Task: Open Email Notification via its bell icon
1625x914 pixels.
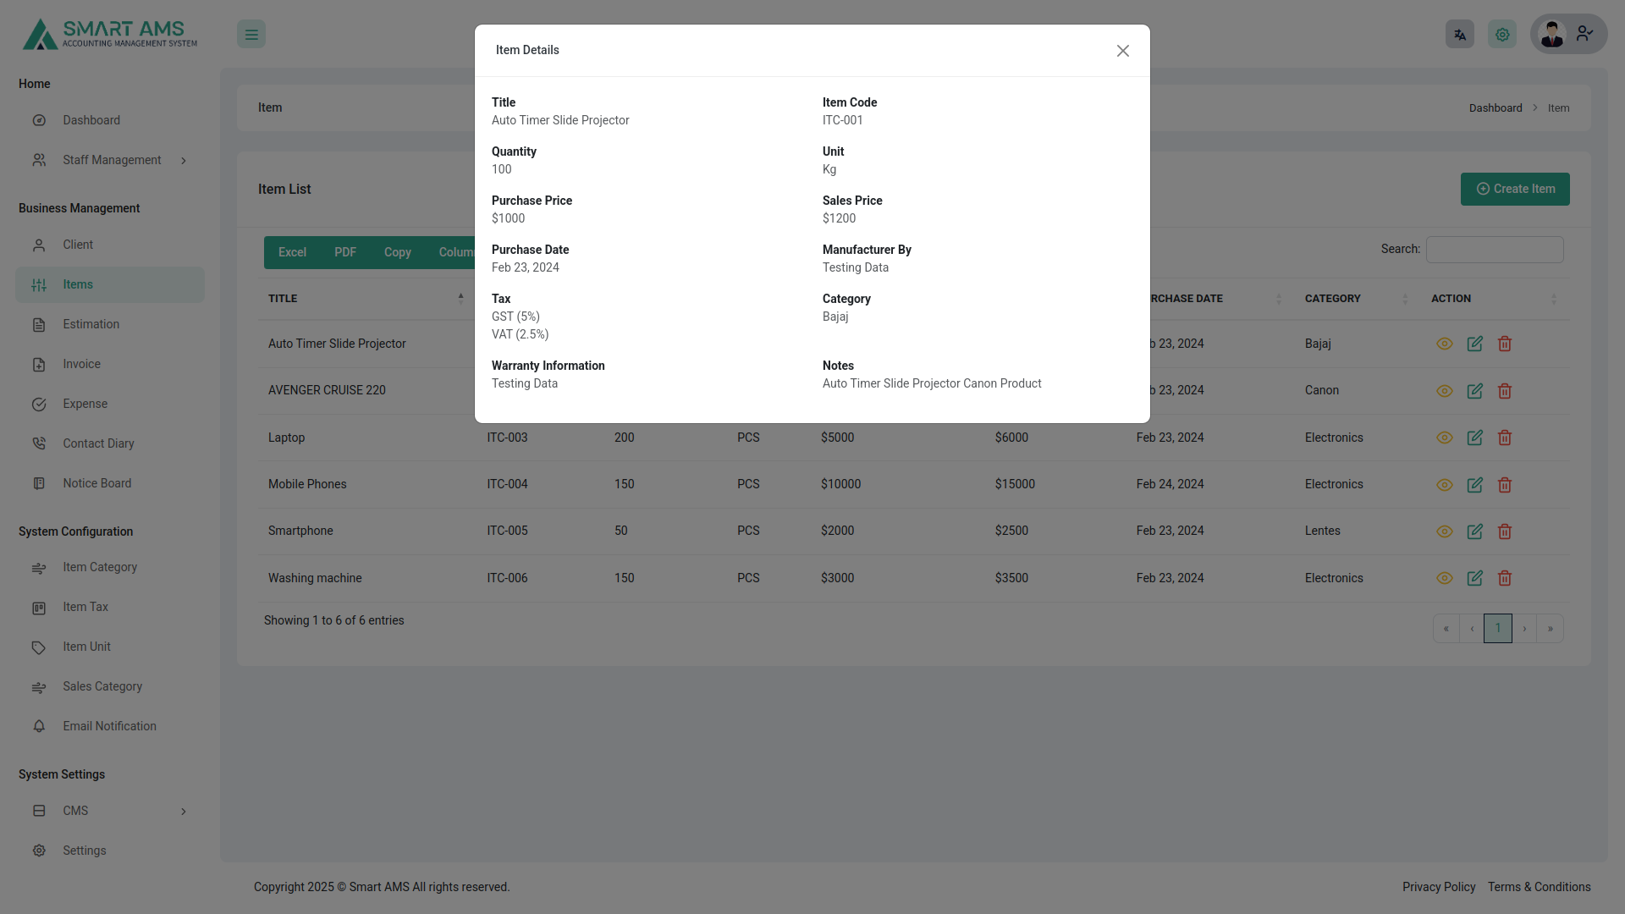Action: (x=39, y=726)
